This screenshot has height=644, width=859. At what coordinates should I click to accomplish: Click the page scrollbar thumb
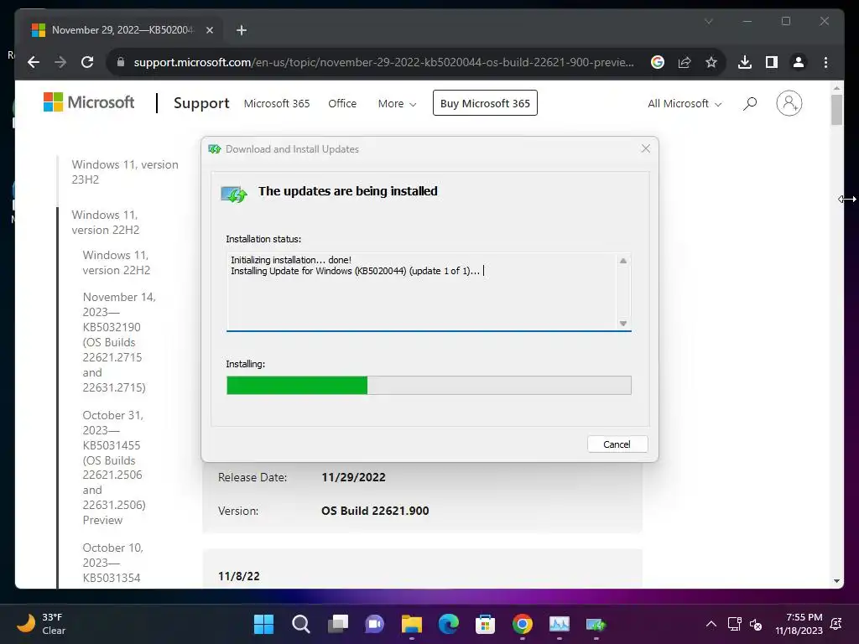coord(836,110)
